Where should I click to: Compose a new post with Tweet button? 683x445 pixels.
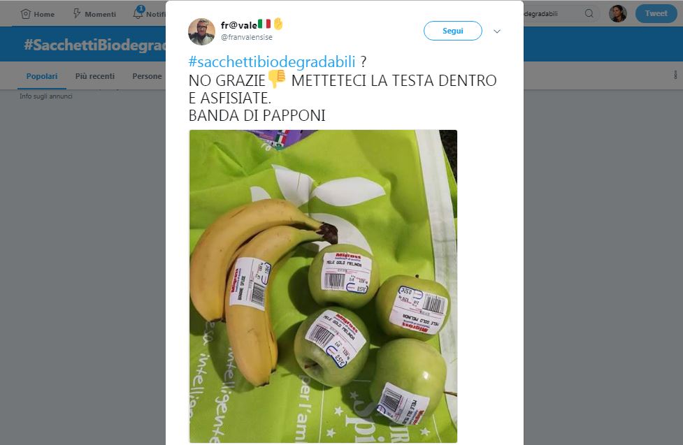656,13
